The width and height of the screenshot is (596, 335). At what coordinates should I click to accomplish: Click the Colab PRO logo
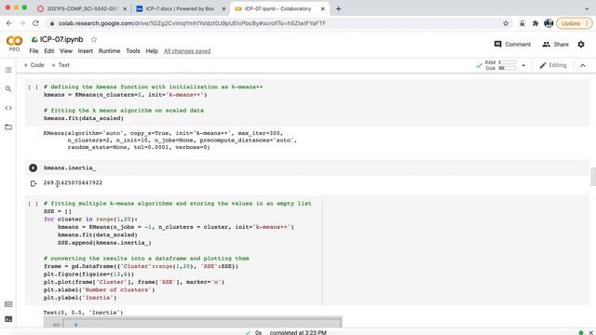click(14, 43)
